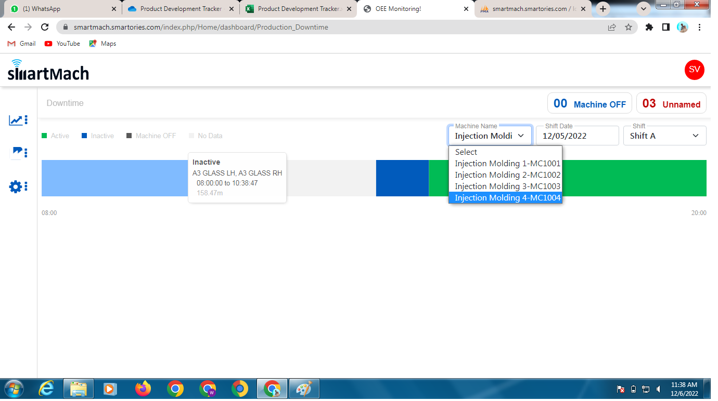Open the YouTube bookmark
718x401 pixels.
[x=62, y=44]
